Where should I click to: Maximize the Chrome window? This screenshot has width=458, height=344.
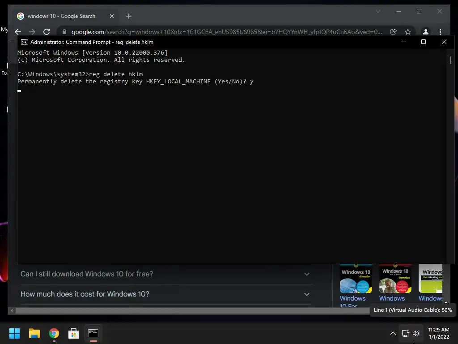[x=419, y=11]
